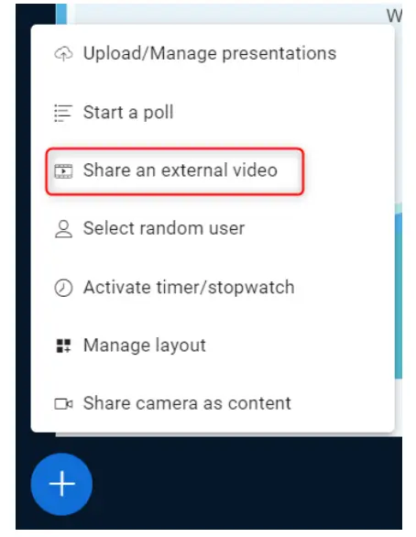
Task: Click the user silhouette icon
Action: click(63, 229)
